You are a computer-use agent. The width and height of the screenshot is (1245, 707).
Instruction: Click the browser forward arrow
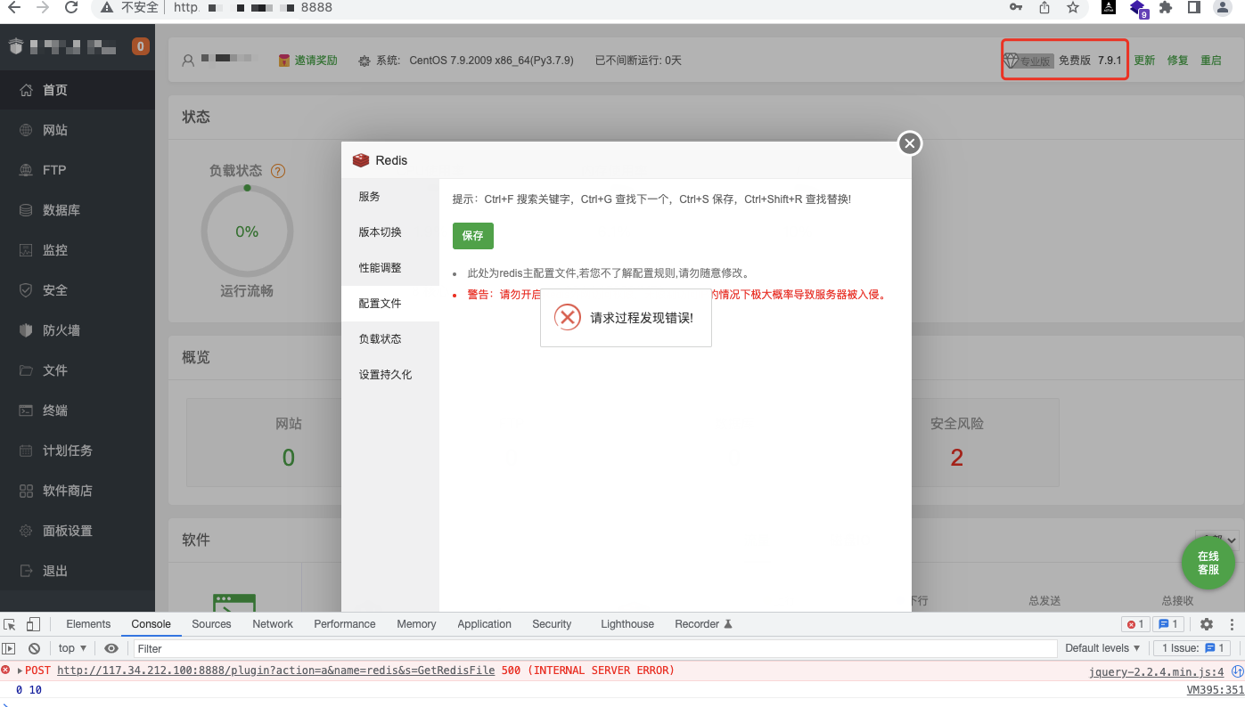coord(44,7)
